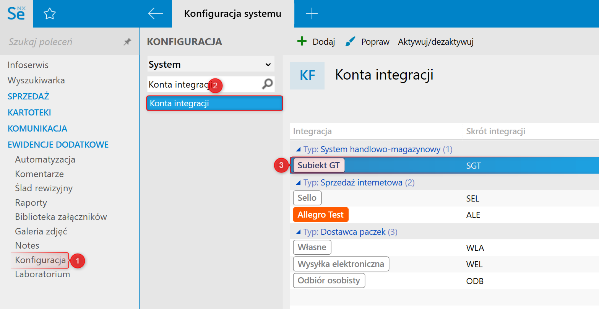
Task: Open favorites with the star icon
Action: 50,14
